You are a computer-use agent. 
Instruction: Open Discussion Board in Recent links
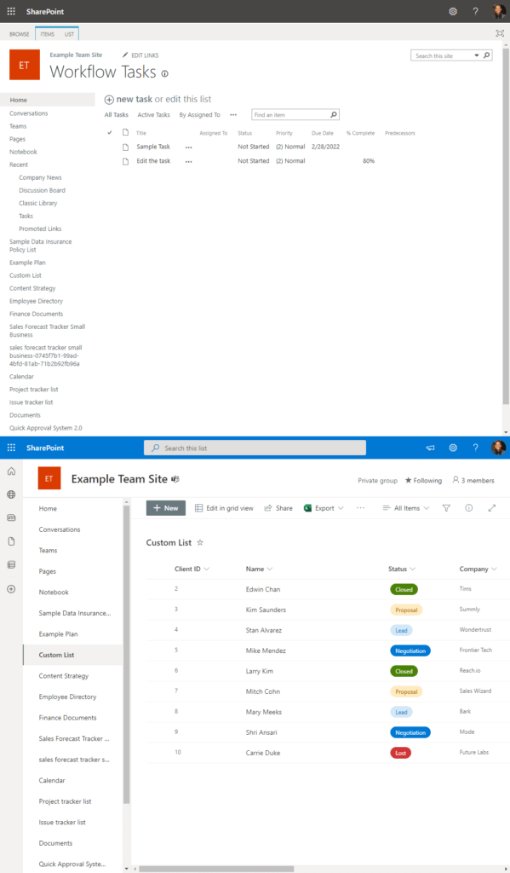(43, 190)
